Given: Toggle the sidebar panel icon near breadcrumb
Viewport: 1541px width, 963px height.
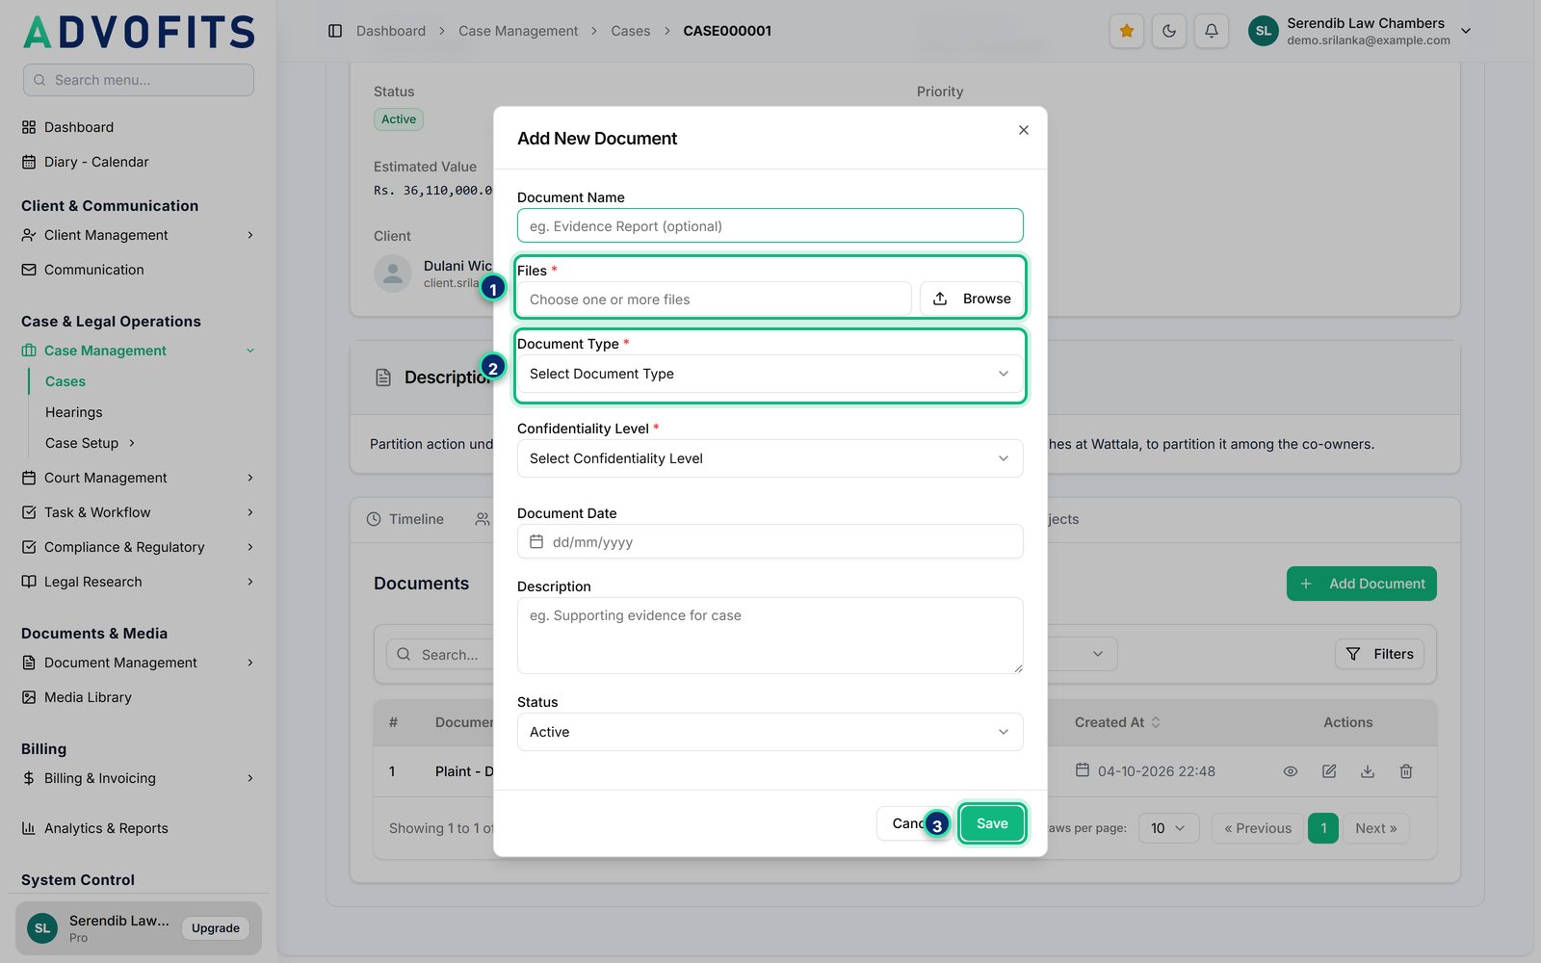Looking at the screenshot, I should pos(335,31).
